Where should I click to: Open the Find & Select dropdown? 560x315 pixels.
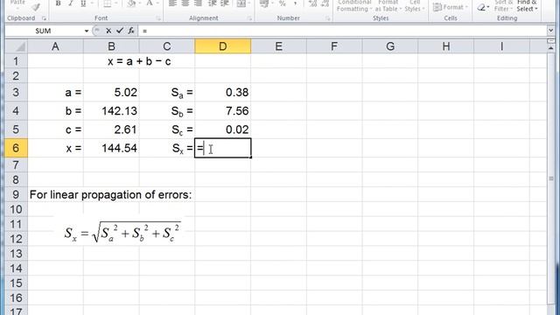pos(527,6)
